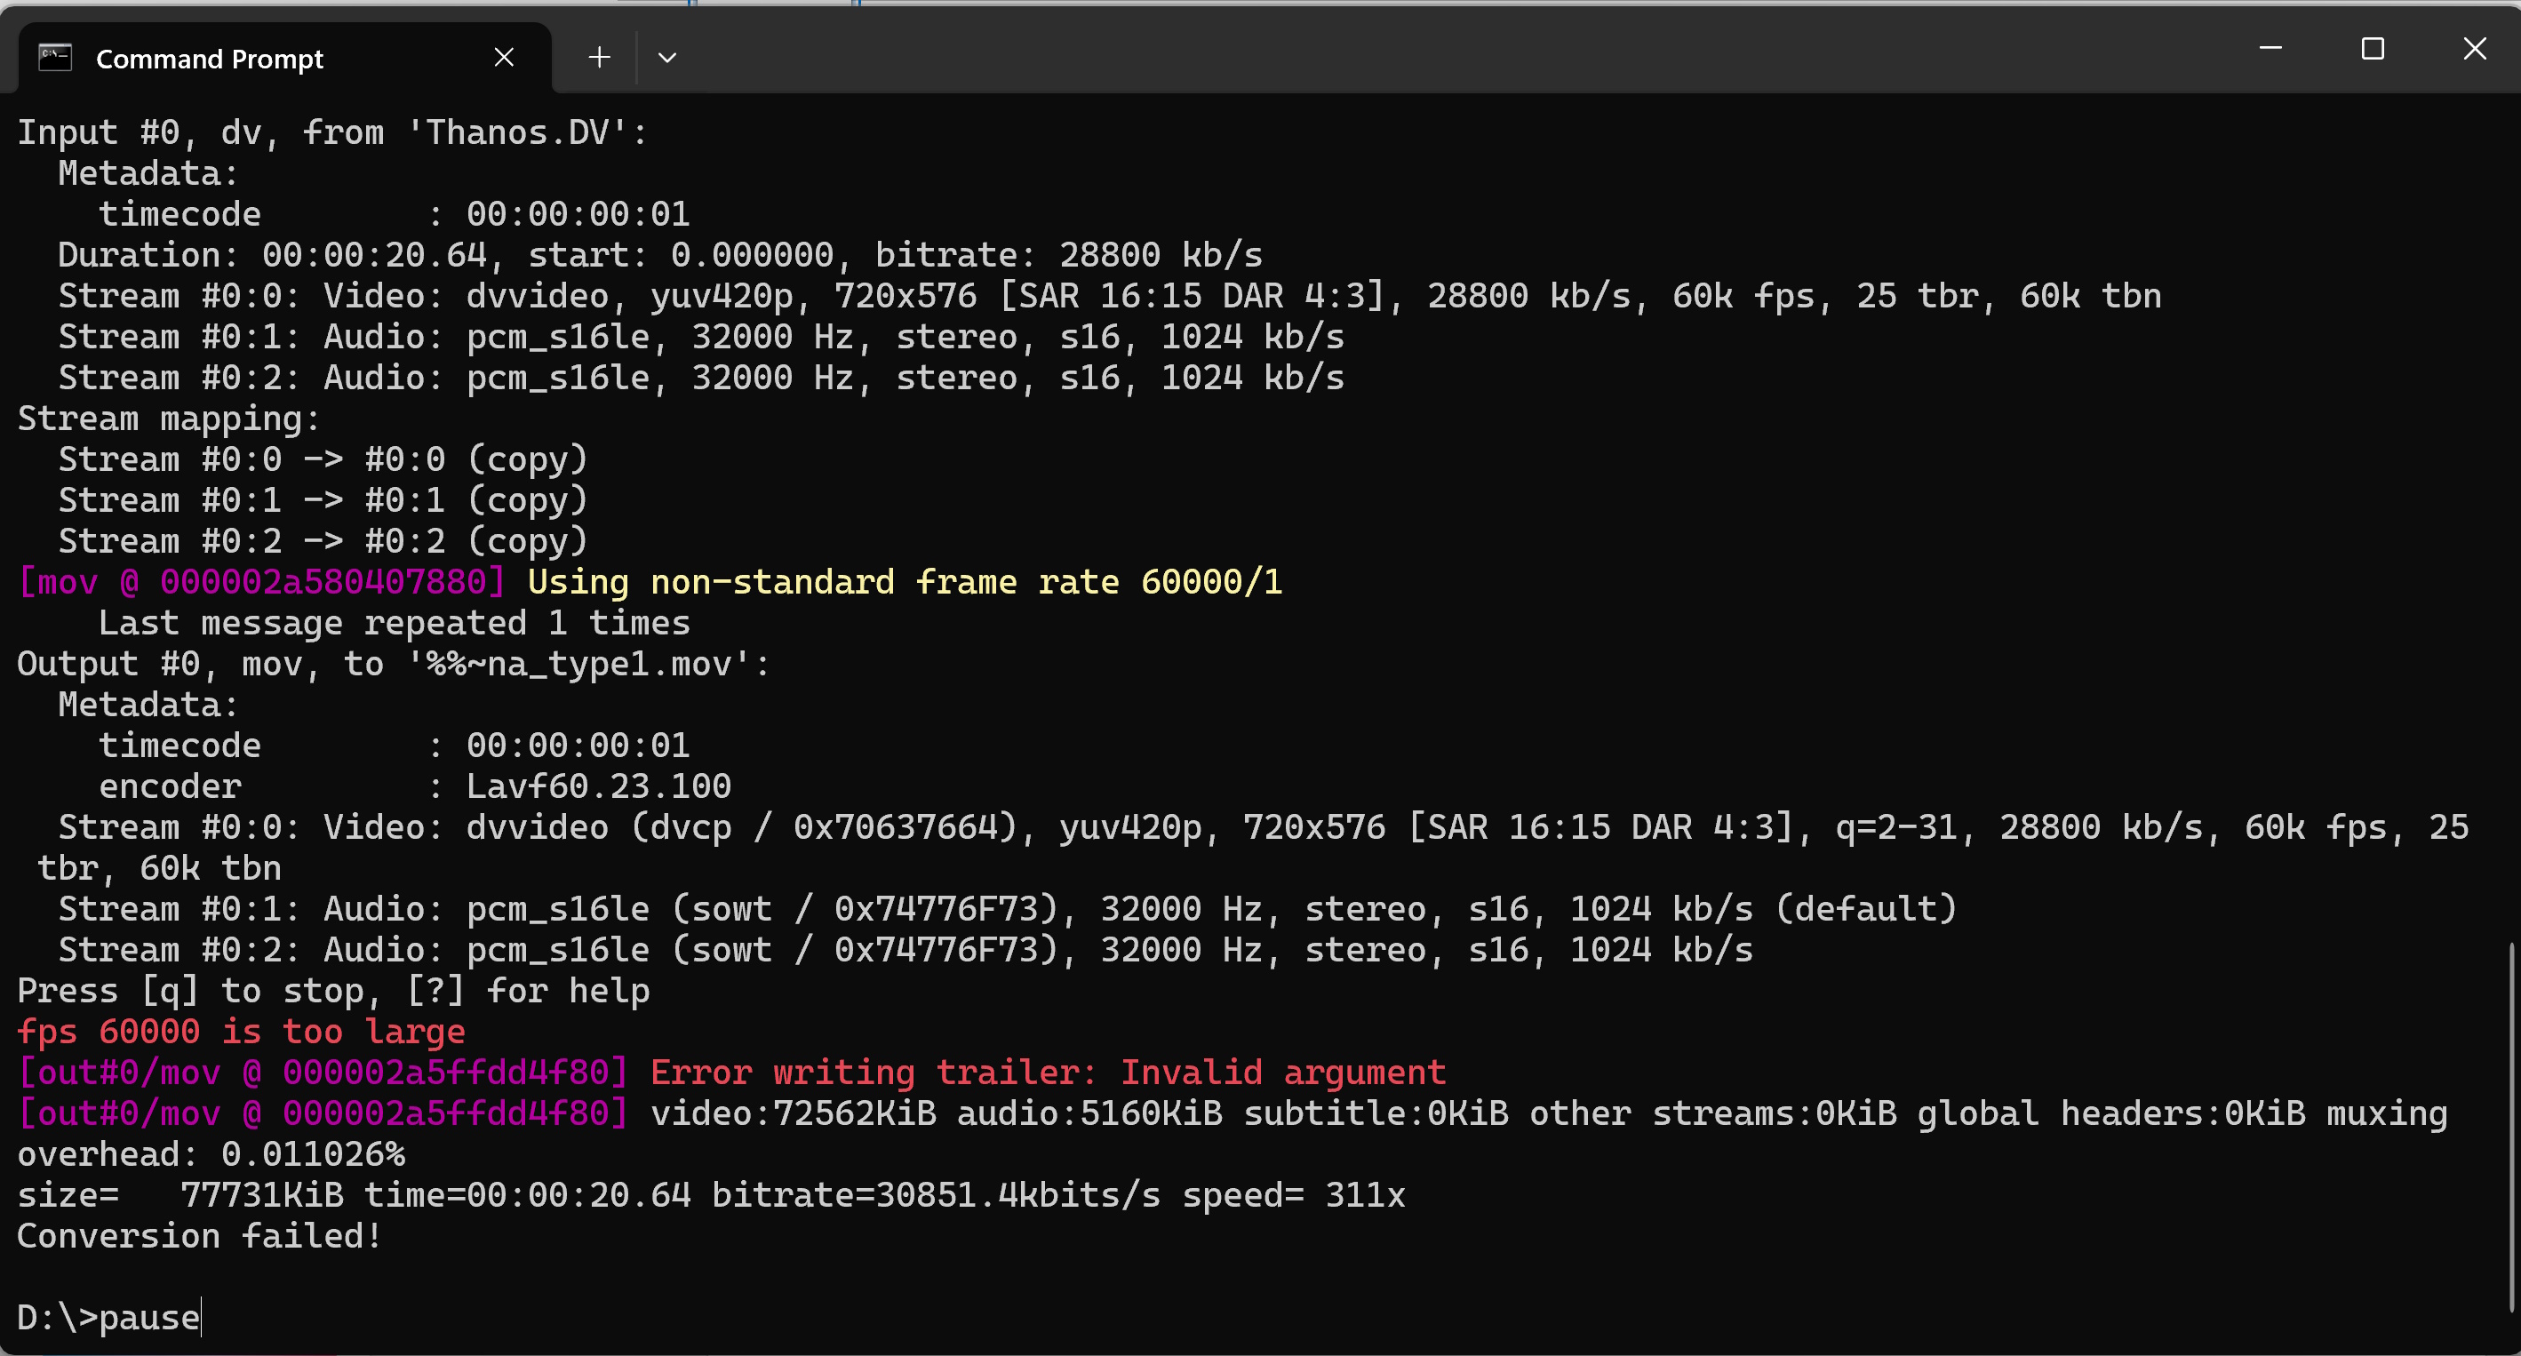This screenshot has height=1356, width=2521.
Task: Minimize the terminal window
Action: [2270, 48]
